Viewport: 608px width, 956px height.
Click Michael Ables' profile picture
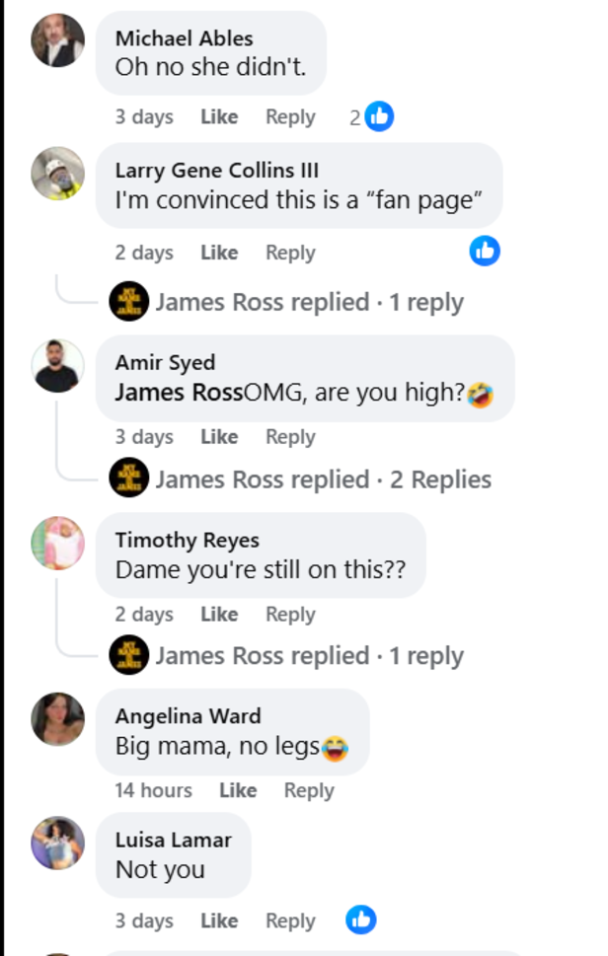57,41
